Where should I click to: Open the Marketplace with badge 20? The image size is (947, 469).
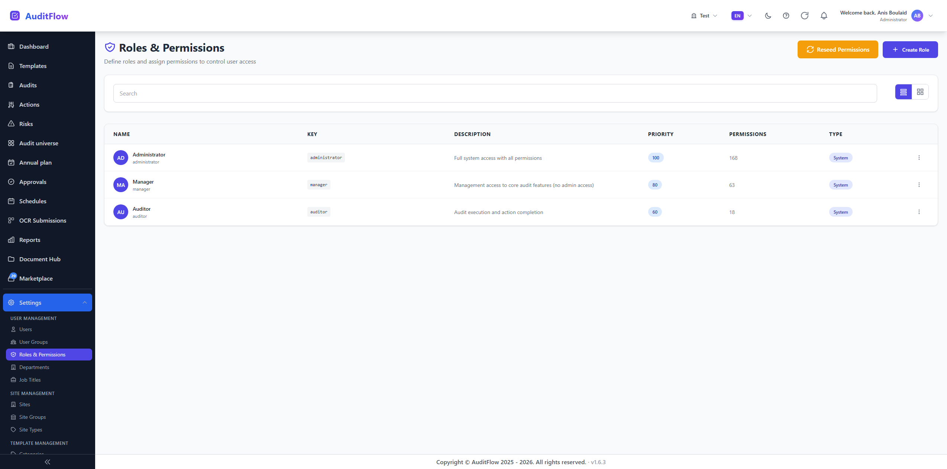click(48, 278)
